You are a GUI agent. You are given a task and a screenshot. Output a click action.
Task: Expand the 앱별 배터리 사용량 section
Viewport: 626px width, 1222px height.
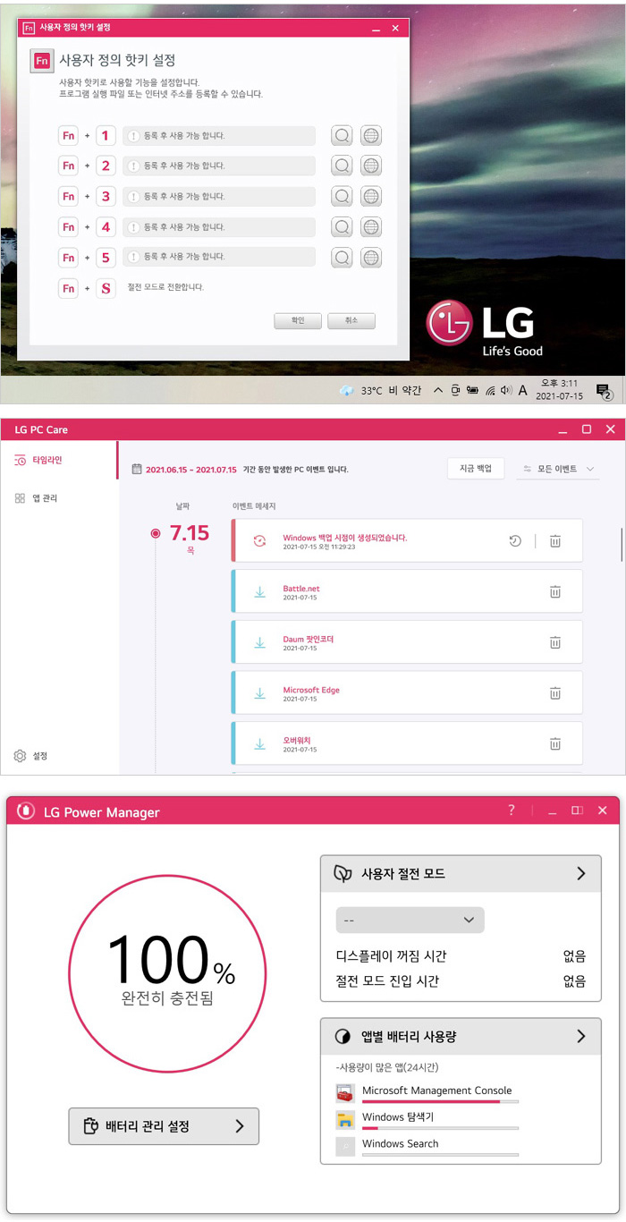581,1036
